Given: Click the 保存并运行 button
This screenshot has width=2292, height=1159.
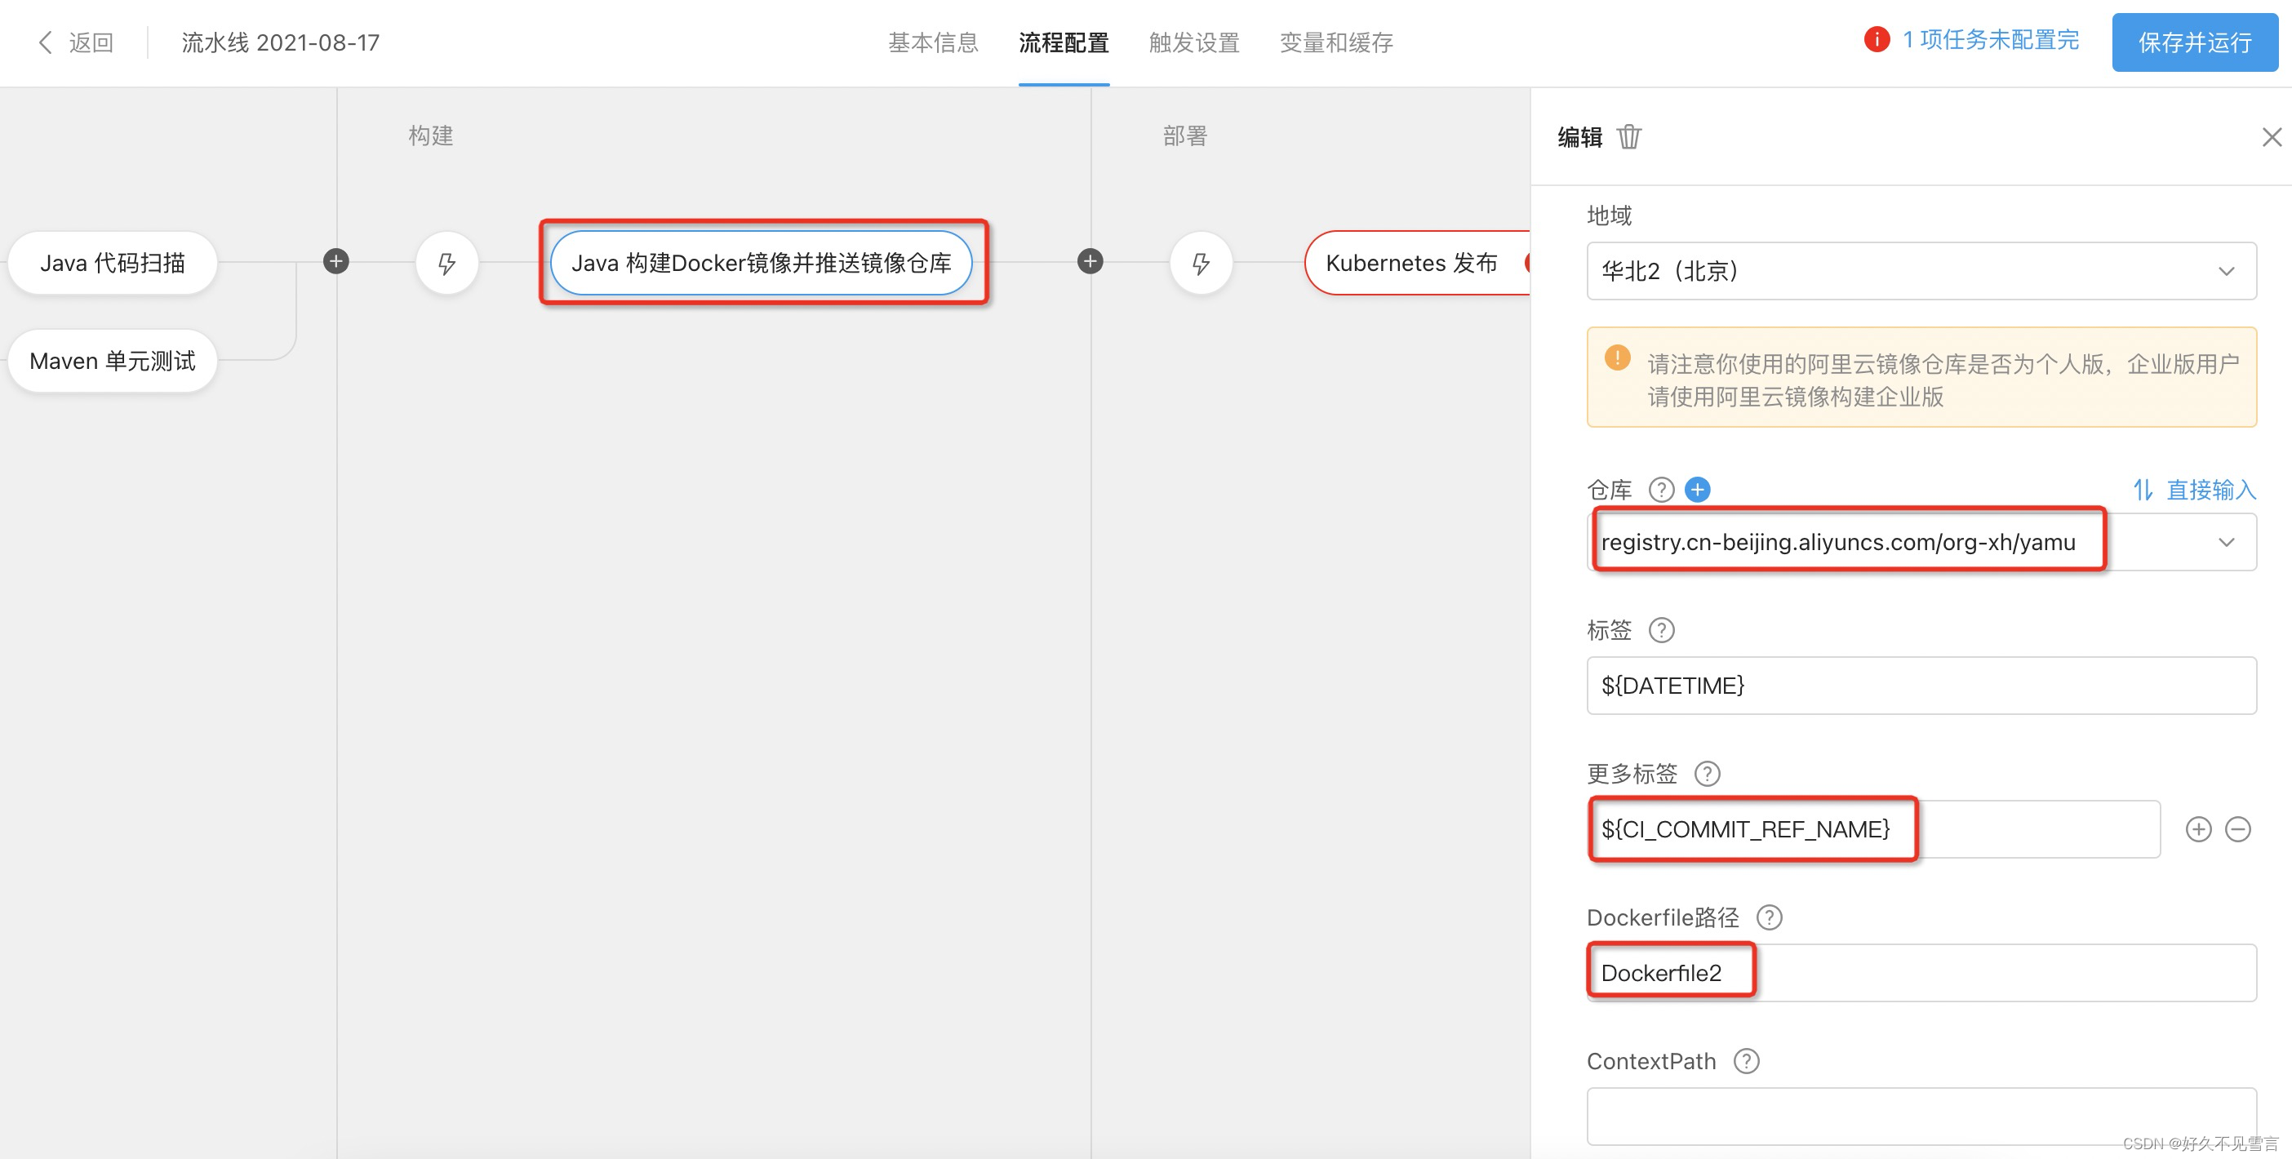Looking at the screenshot, I should [2194, 42].
